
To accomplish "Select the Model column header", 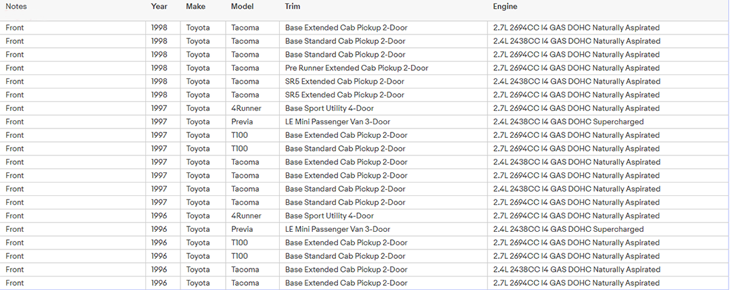I will click(243, 7).
